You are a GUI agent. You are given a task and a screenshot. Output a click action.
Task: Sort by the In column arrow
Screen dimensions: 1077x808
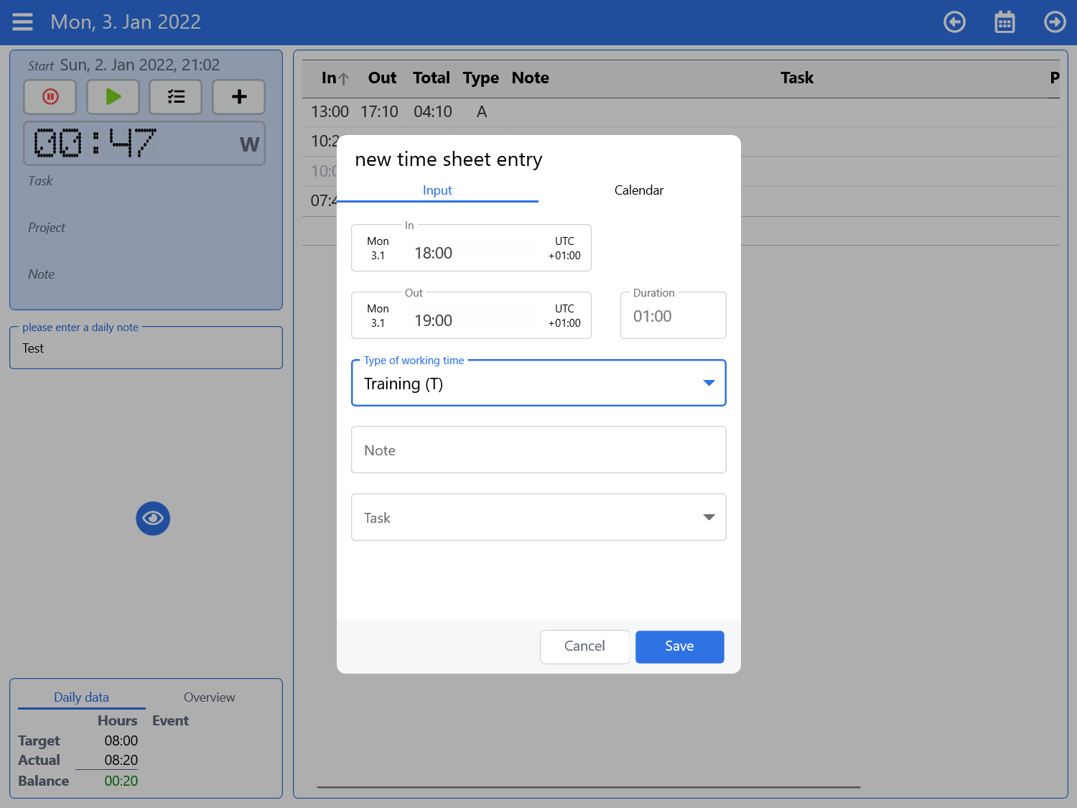[x=344, y=78]
